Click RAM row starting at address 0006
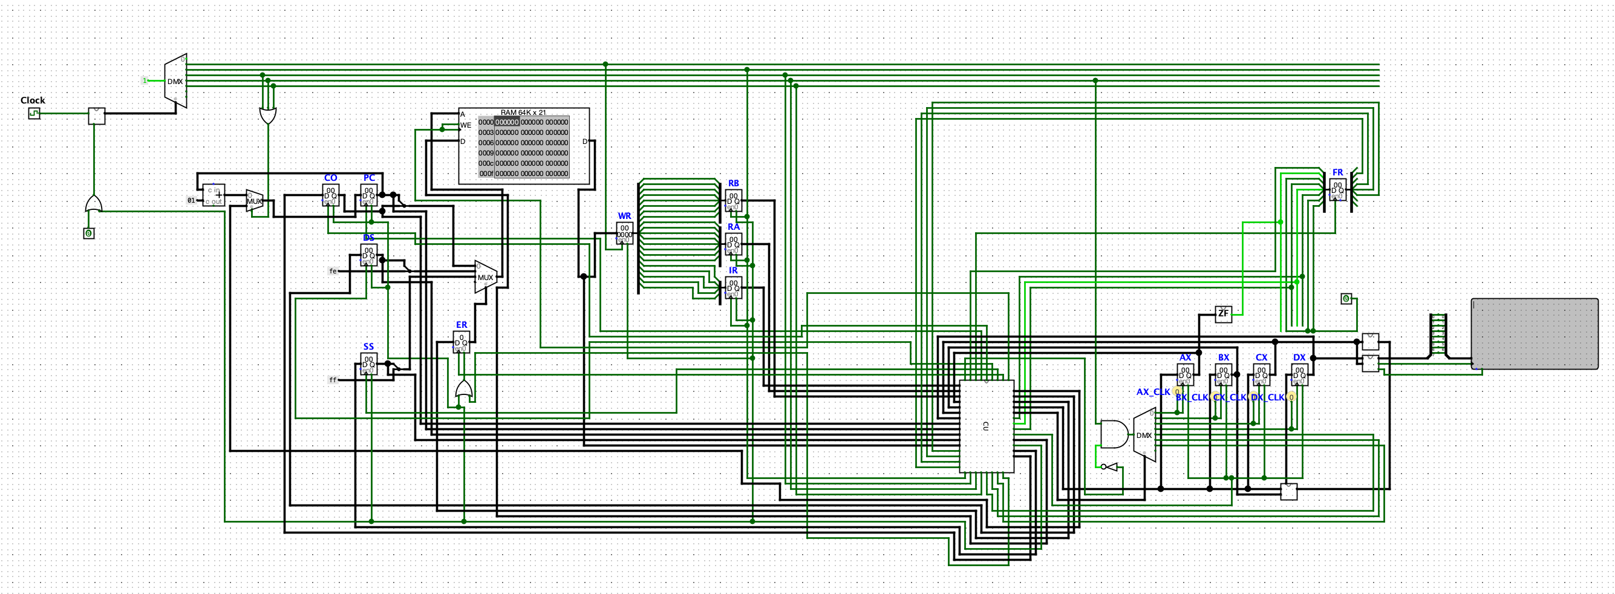The image size is (1615, 594). point(523,142)
